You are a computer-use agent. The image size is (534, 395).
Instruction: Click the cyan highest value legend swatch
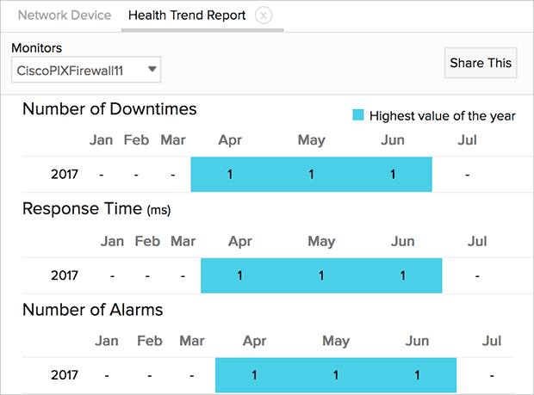tap(358, 115)
